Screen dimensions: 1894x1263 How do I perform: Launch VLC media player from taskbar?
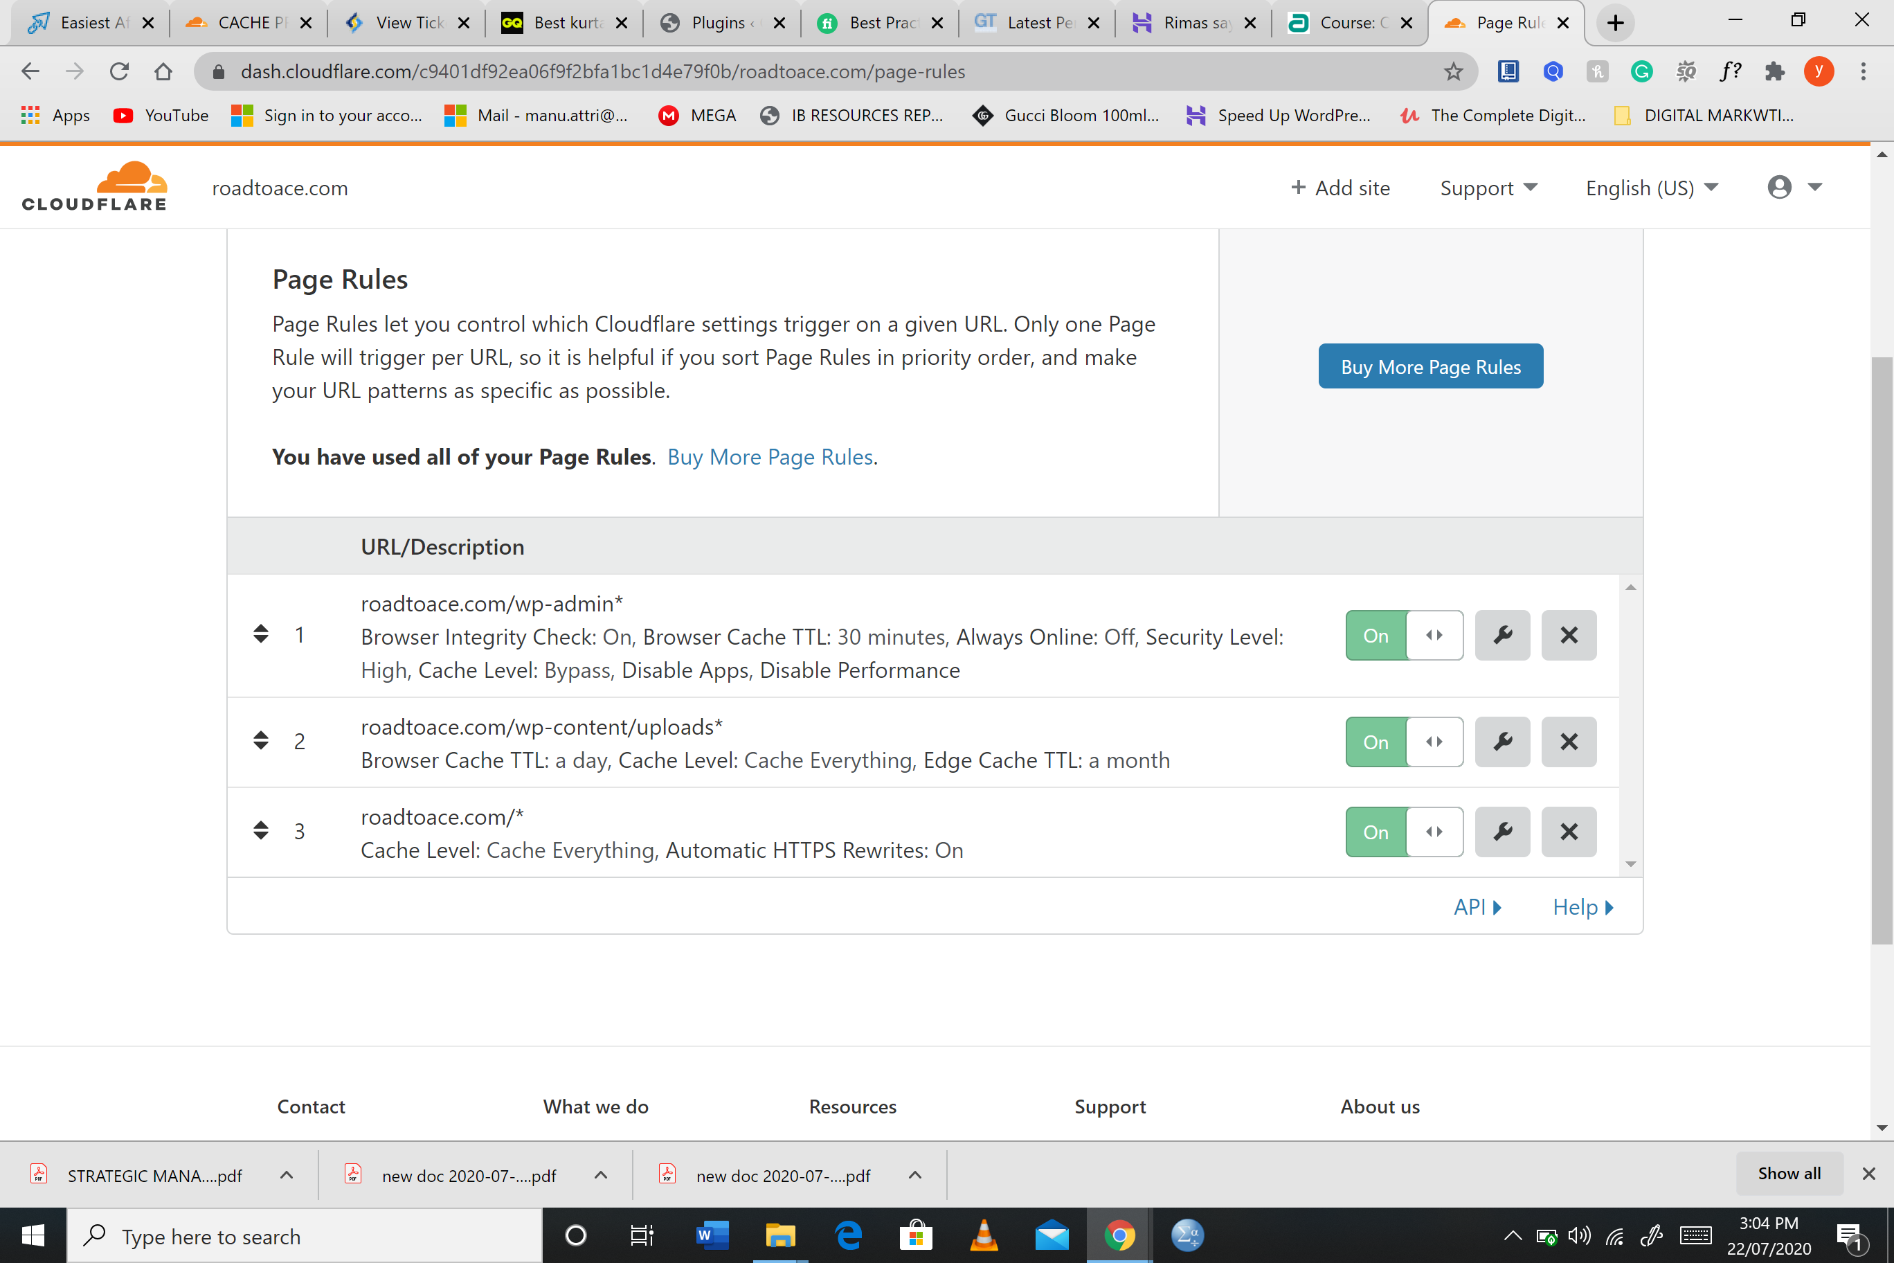tap(984, 1235)
